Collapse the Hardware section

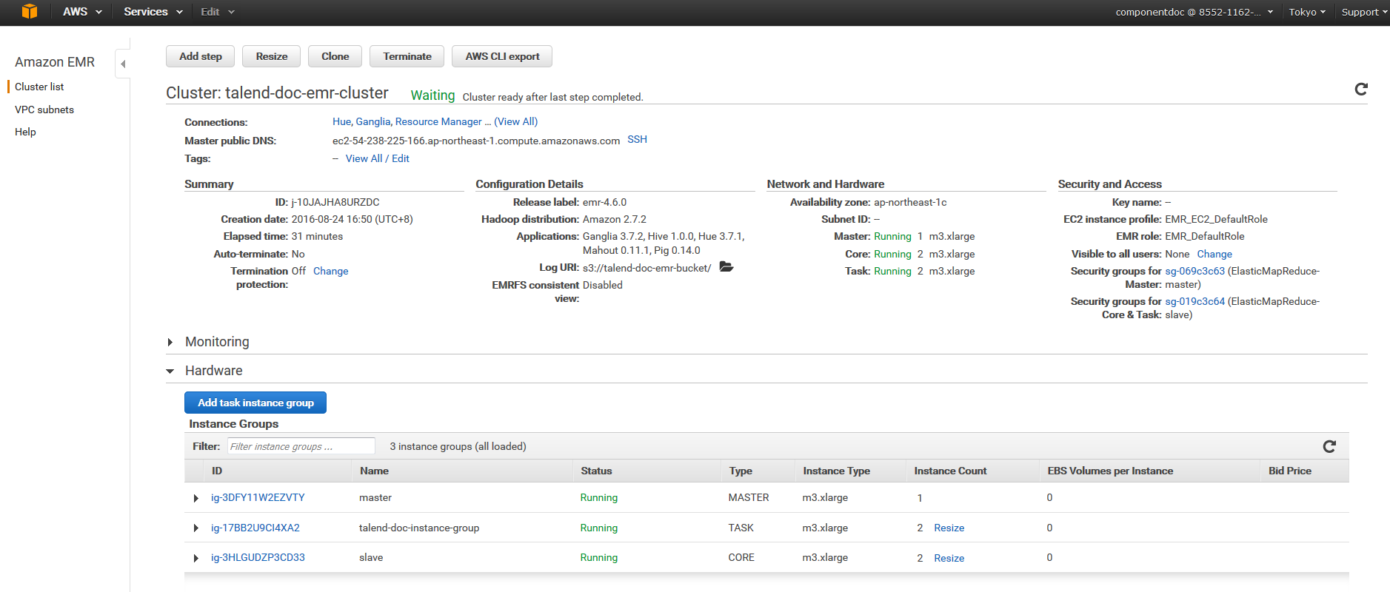[170, 371]
